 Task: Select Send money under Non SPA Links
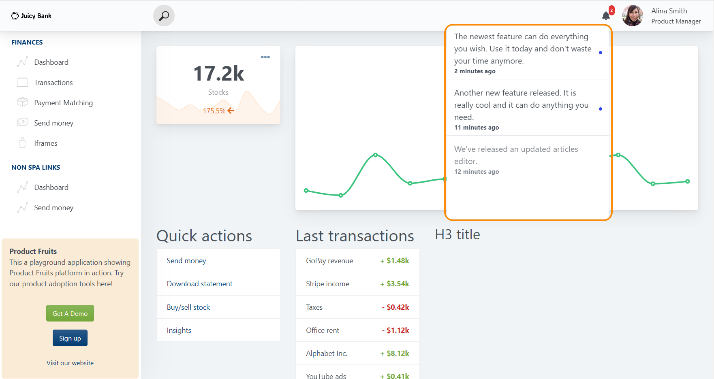(23, 207)
